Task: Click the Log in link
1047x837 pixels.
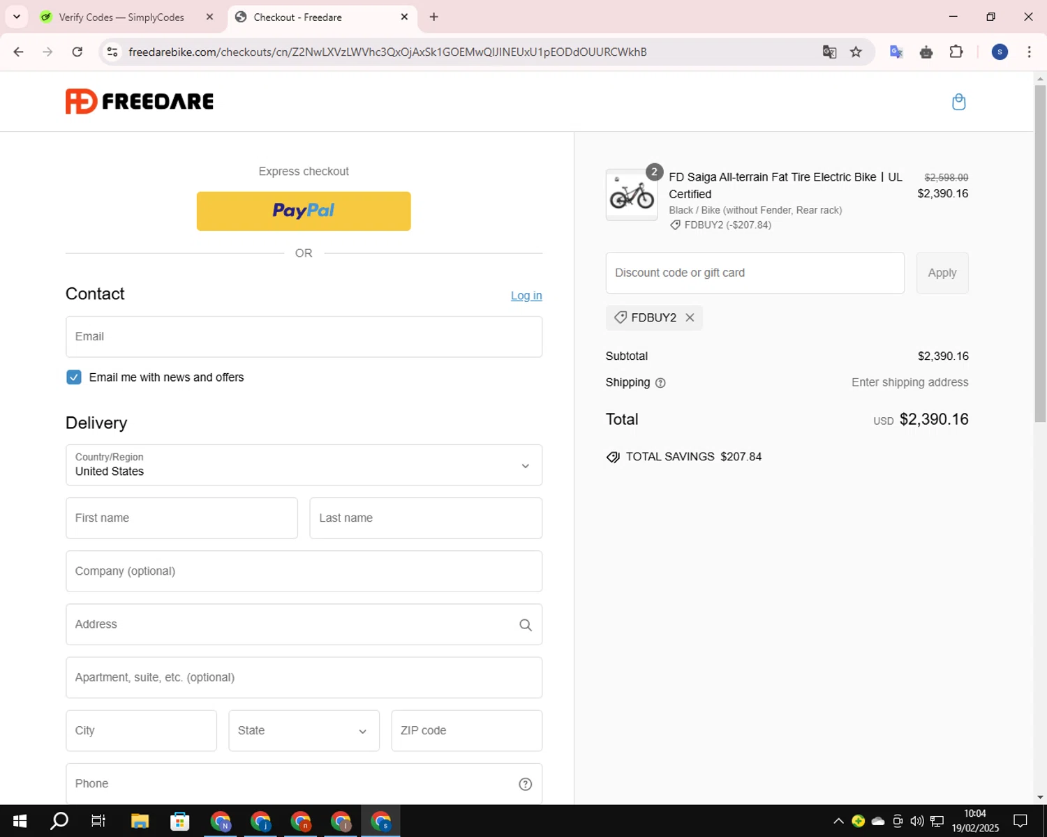Action: tap(526, 296)
